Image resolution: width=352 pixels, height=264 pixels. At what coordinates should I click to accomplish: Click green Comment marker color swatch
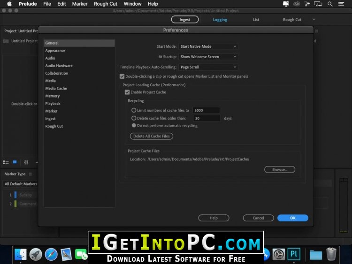[15, 204]
